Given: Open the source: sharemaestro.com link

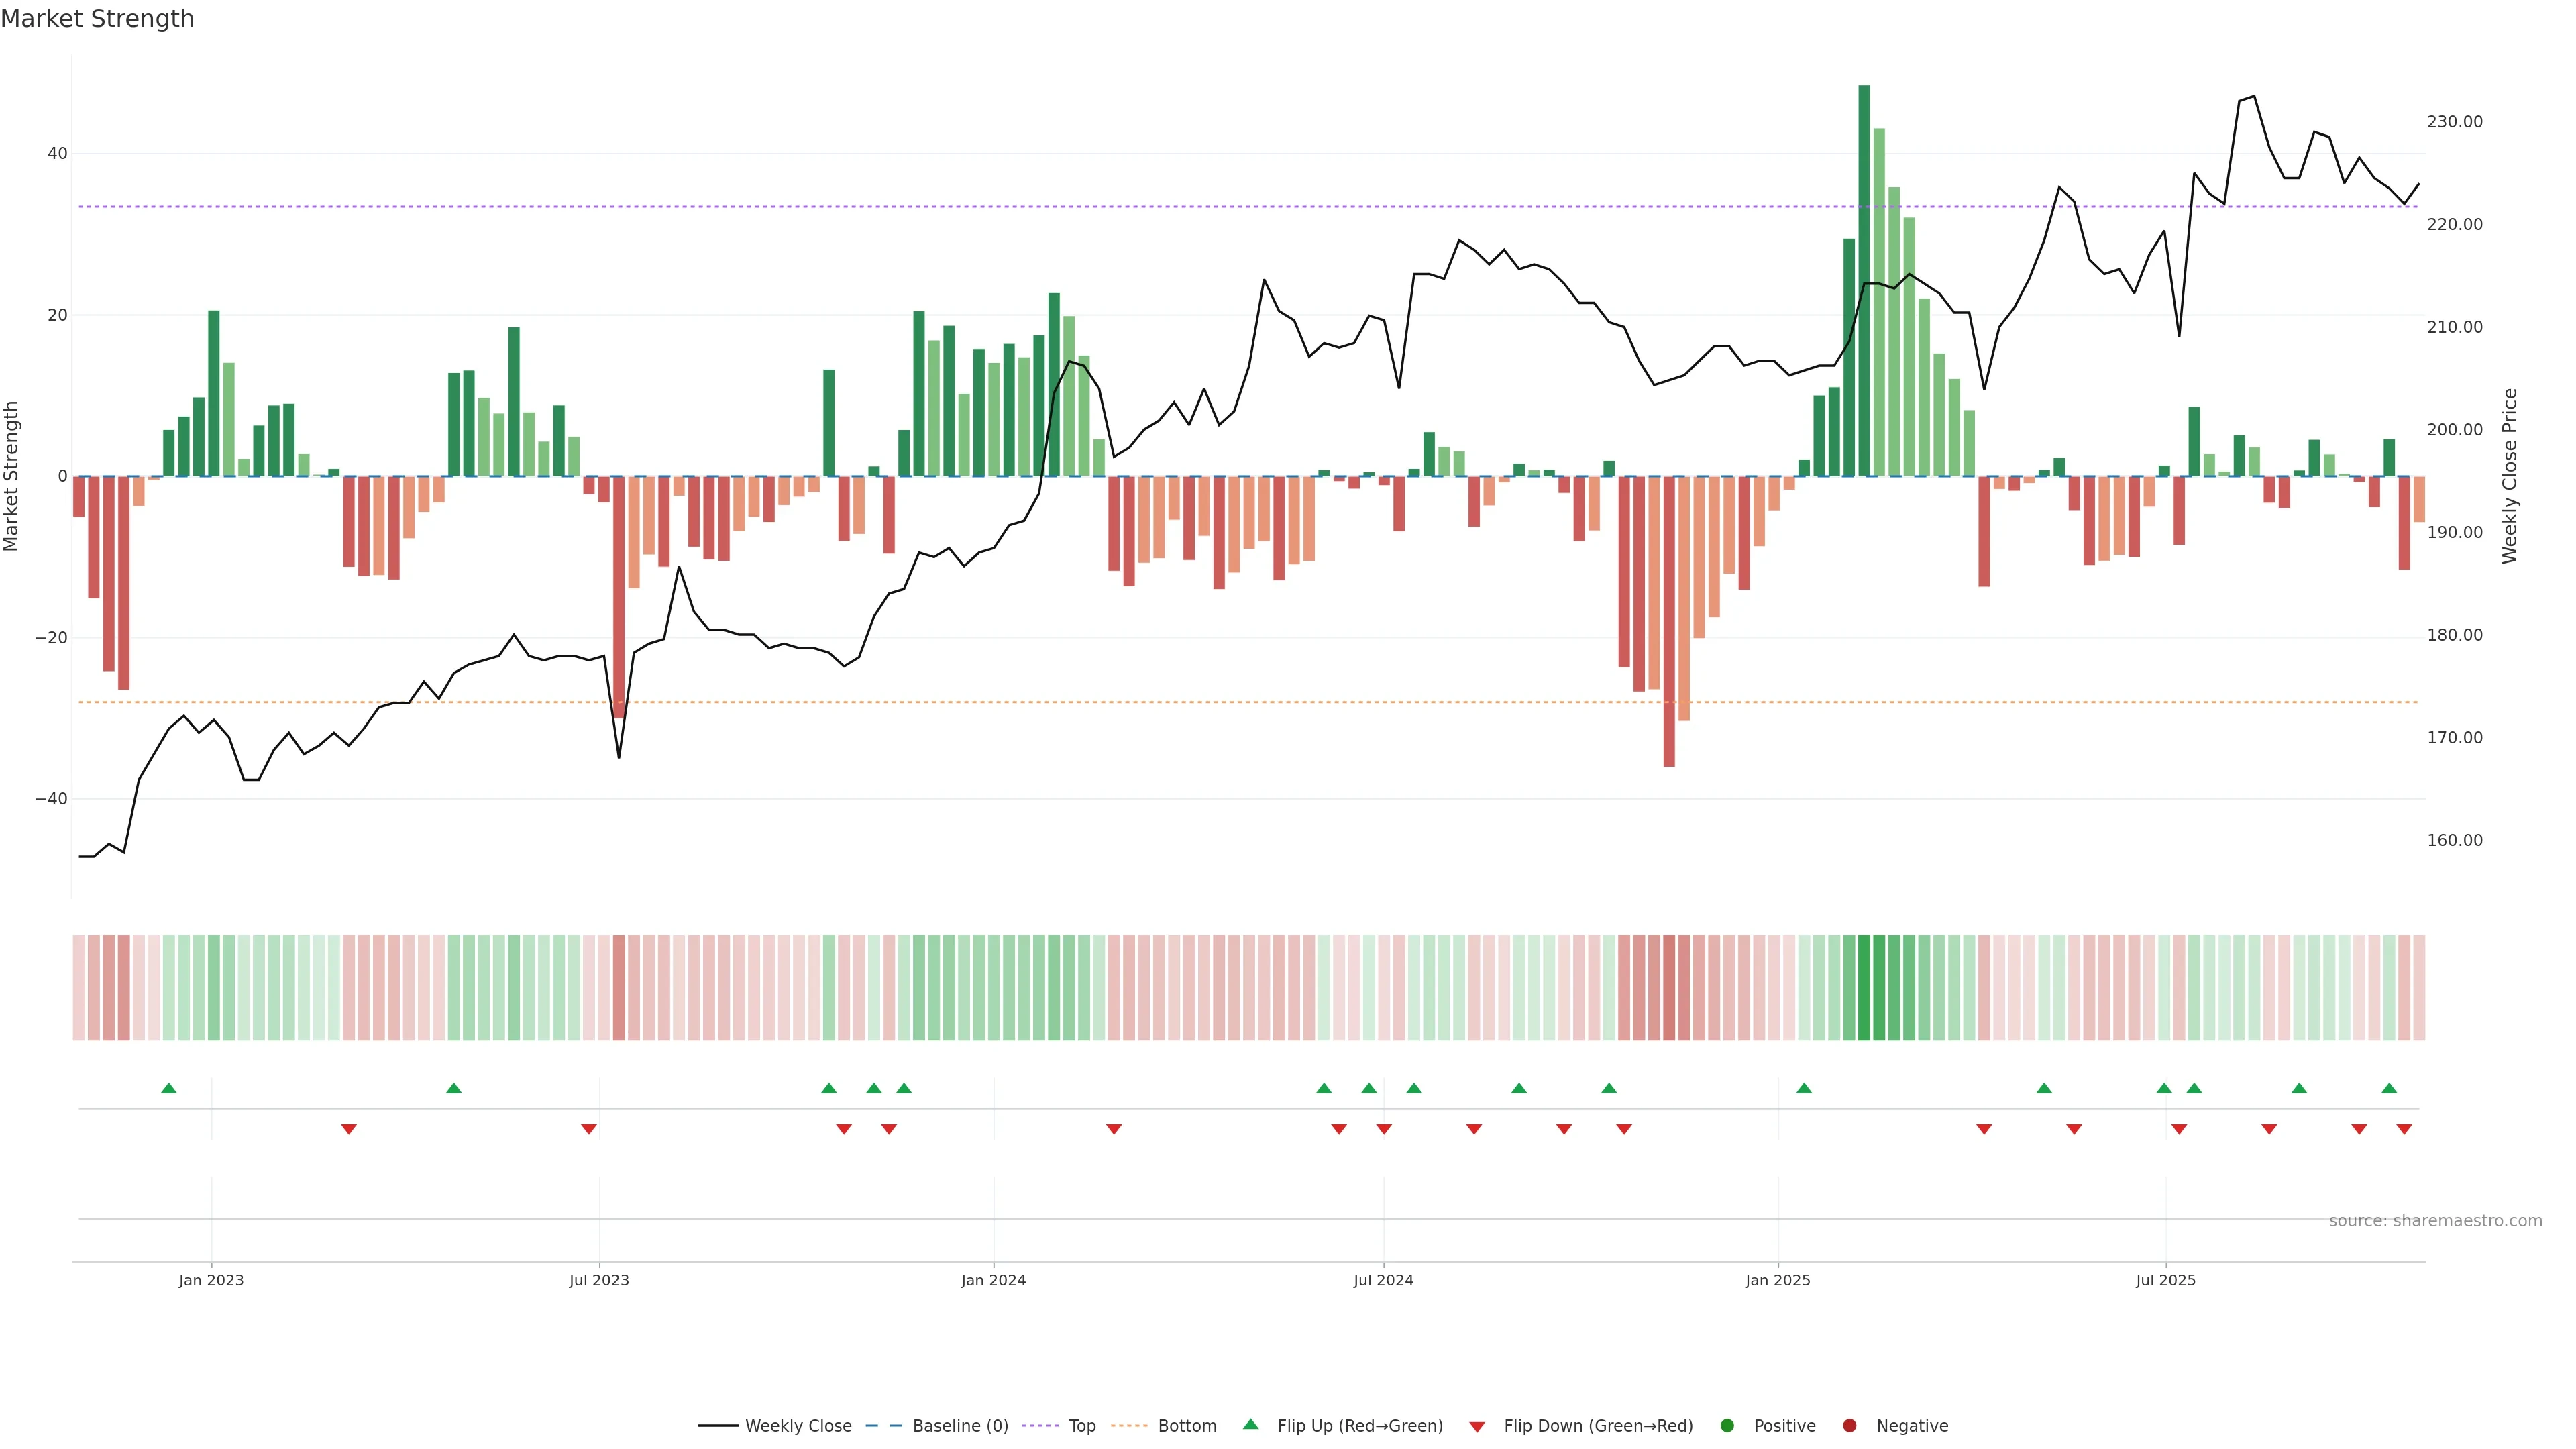Looking at the screenshot, I should [x=2435, y=1221].
